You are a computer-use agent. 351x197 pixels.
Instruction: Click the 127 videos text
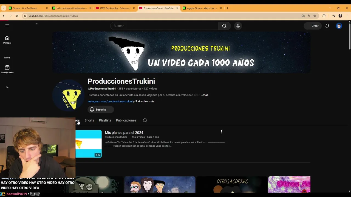[151, 89]
